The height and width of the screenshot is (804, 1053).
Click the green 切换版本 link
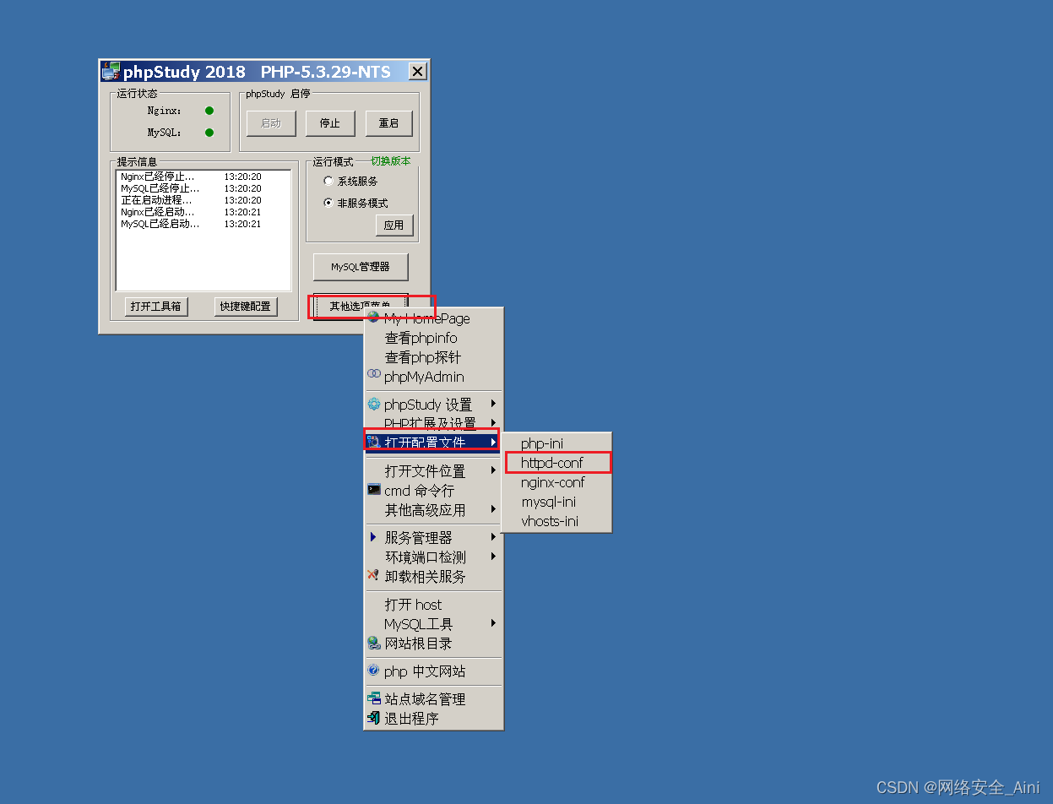click(390, 160)
